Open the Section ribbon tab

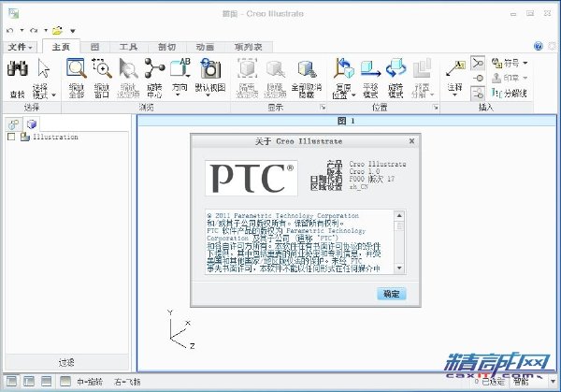(x=167, y=47)
